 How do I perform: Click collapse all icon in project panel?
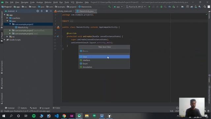tap(42, 11)
